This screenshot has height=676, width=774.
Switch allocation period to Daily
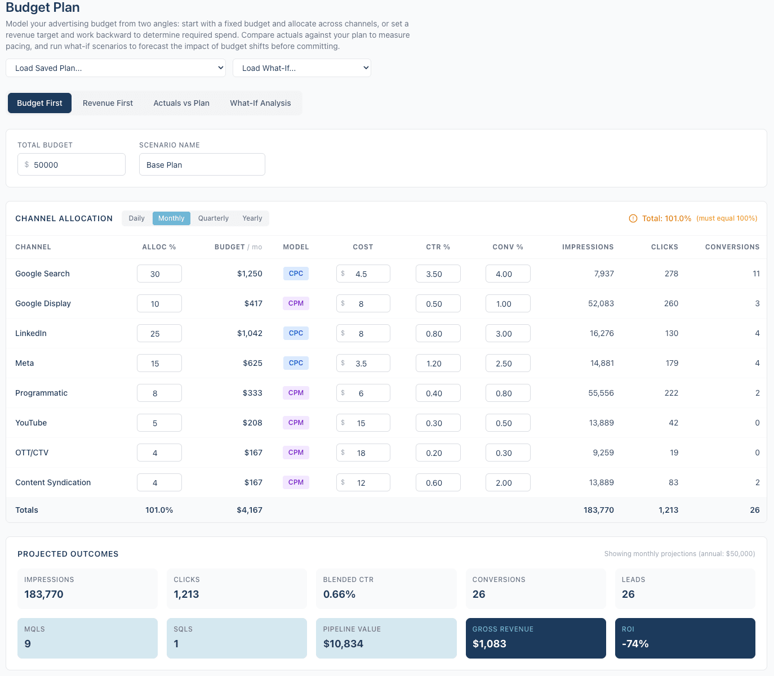pos(136,218)
